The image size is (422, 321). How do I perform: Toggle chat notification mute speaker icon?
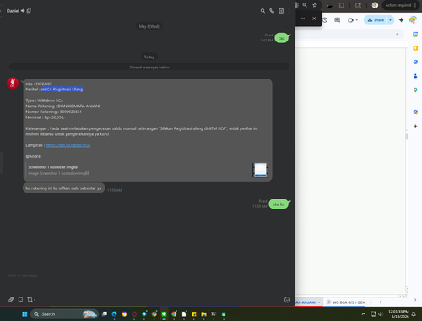pos(23,11)
